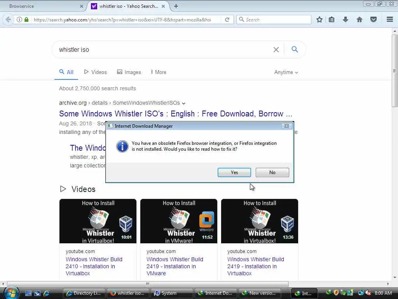Screen dimensions: 398x299
Task: Switch to the Browservice tab
Action: tap(43, 6)
